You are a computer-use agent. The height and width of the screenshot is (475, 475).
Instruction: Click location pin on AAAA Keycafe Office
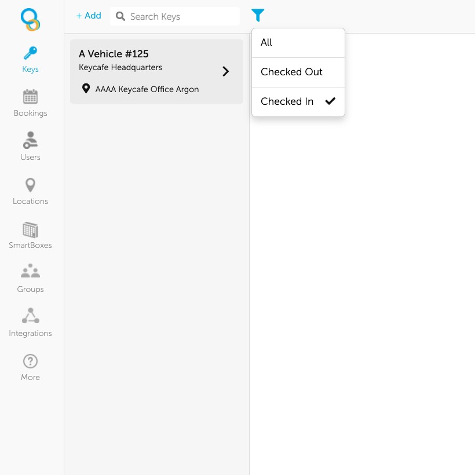point(86,89)
